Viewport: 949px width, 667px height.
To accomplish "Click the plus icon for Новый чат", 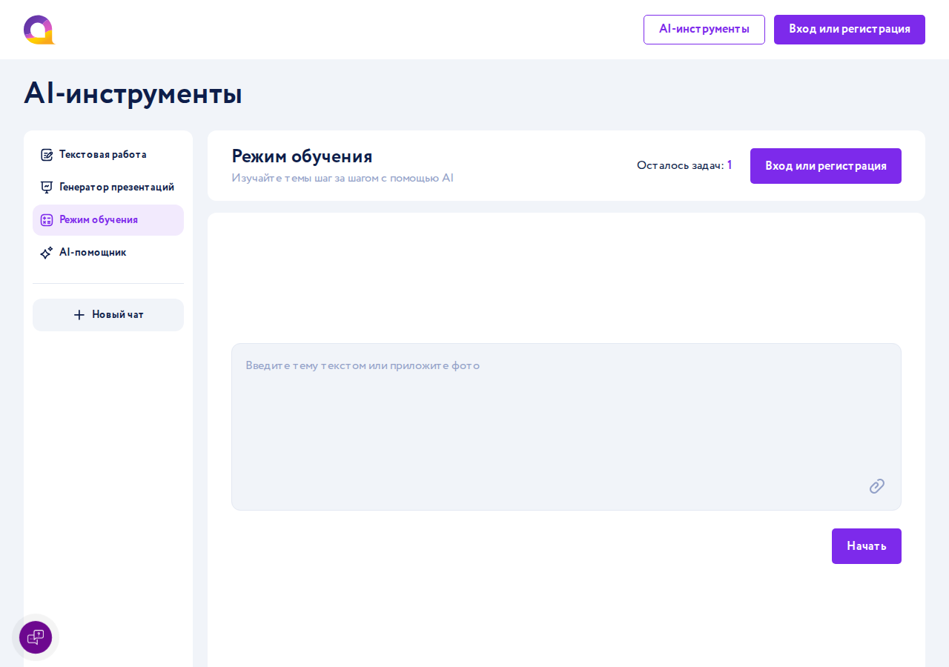I will point(79,315).
